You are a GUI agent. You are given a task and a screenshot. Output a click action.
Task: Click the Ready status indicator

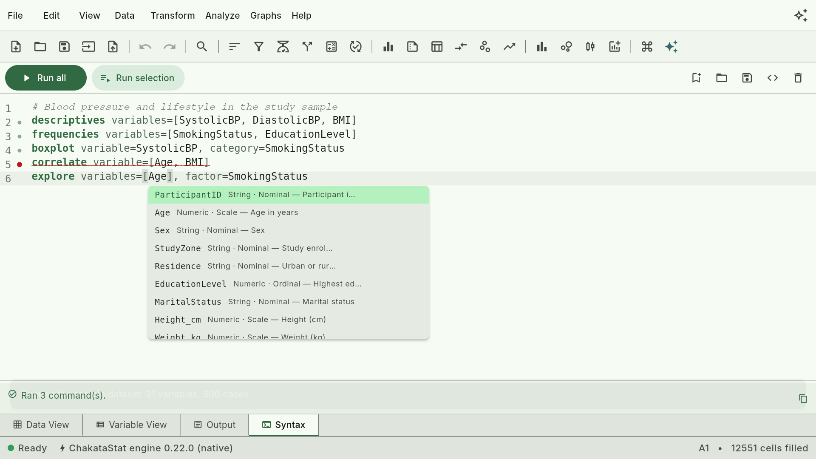point(27,448)
